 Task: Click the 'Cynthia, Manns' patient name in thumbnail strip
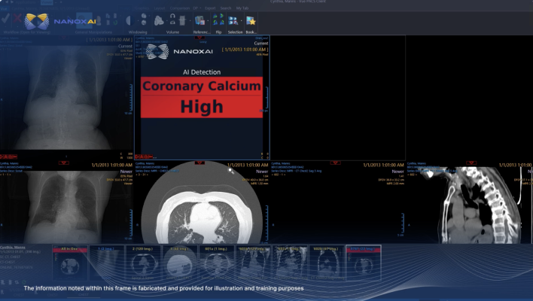[13, 248]
